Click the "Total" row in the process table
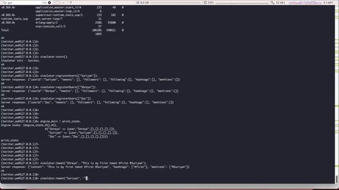 pyautogui.click(x=63, y=30)
